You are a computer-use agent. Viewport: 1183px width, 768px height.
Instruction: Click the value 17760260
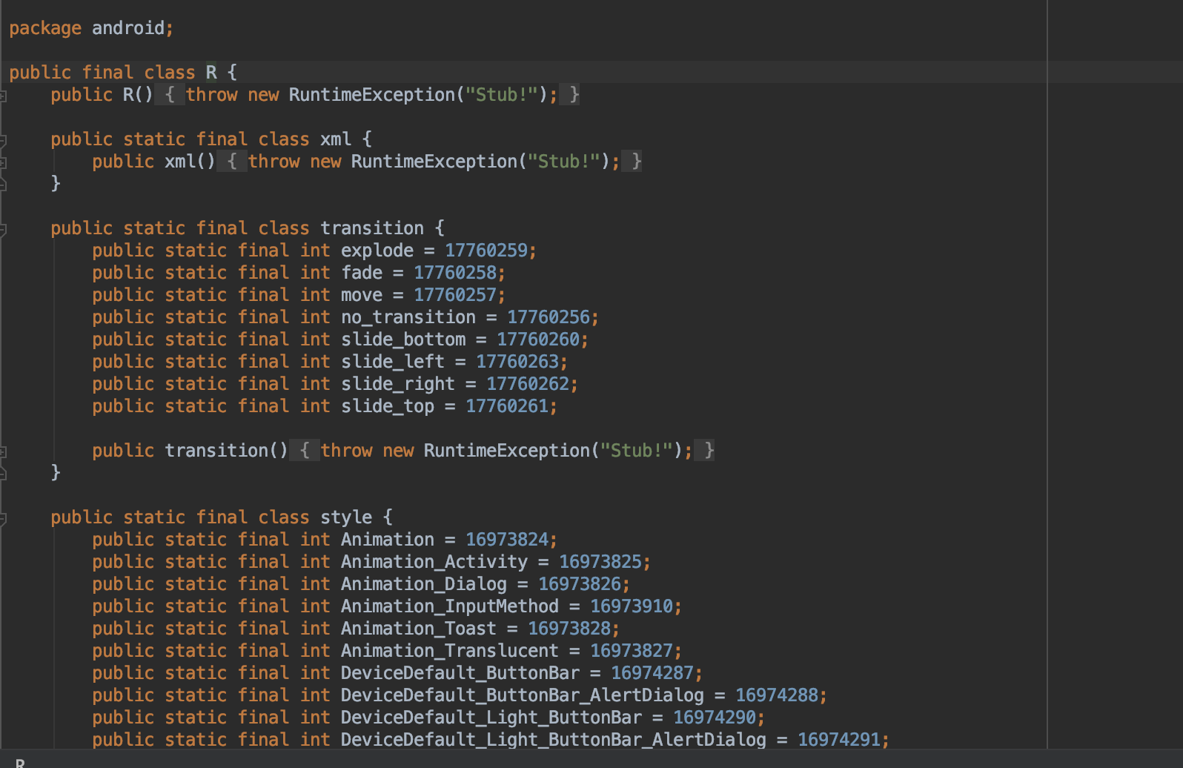coord(538,340)
